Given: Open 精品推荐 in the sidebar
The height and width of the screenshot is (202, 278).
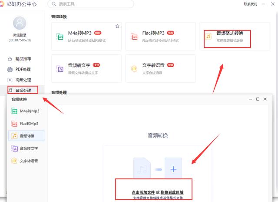Looking at the screenshot, I should click(23, 59).
